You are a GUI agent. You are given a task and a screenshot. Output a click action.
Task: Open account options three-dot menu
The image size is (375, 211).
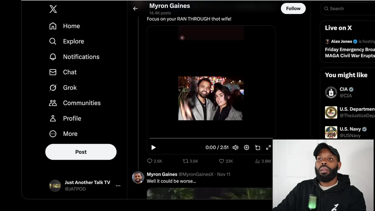point(118,186)
